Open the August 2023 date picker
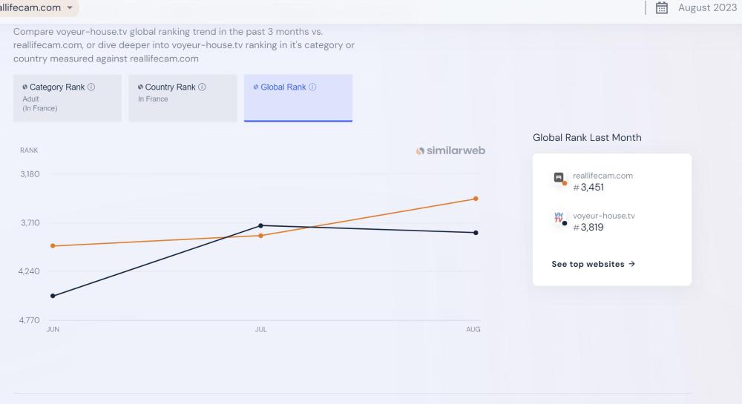This screenshot has height=404, width=742. coord(707,8)
